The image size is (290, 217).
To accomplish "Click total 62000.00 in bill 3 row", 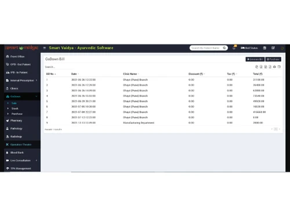I will pos(259,90).
